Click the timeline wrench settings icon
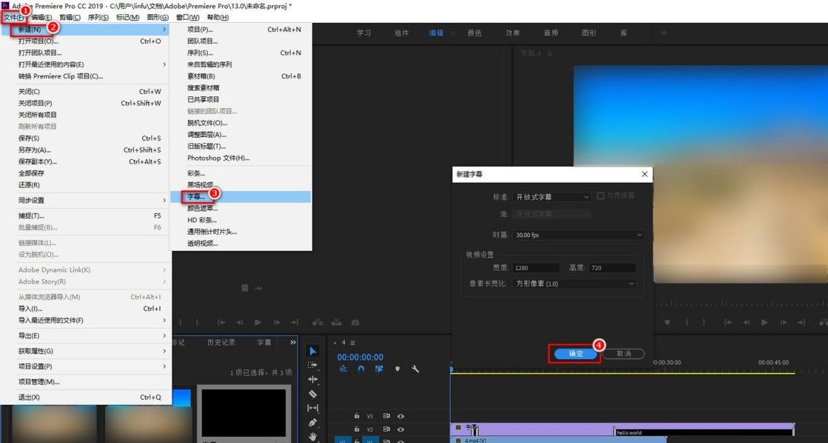The height and width of the screenshot is (443, 828). [x=413, y=369]
